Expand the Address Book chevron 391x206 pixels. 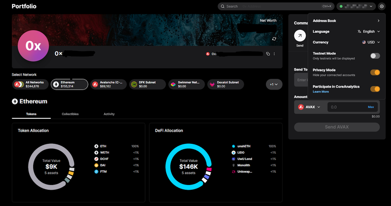(378, 21)
